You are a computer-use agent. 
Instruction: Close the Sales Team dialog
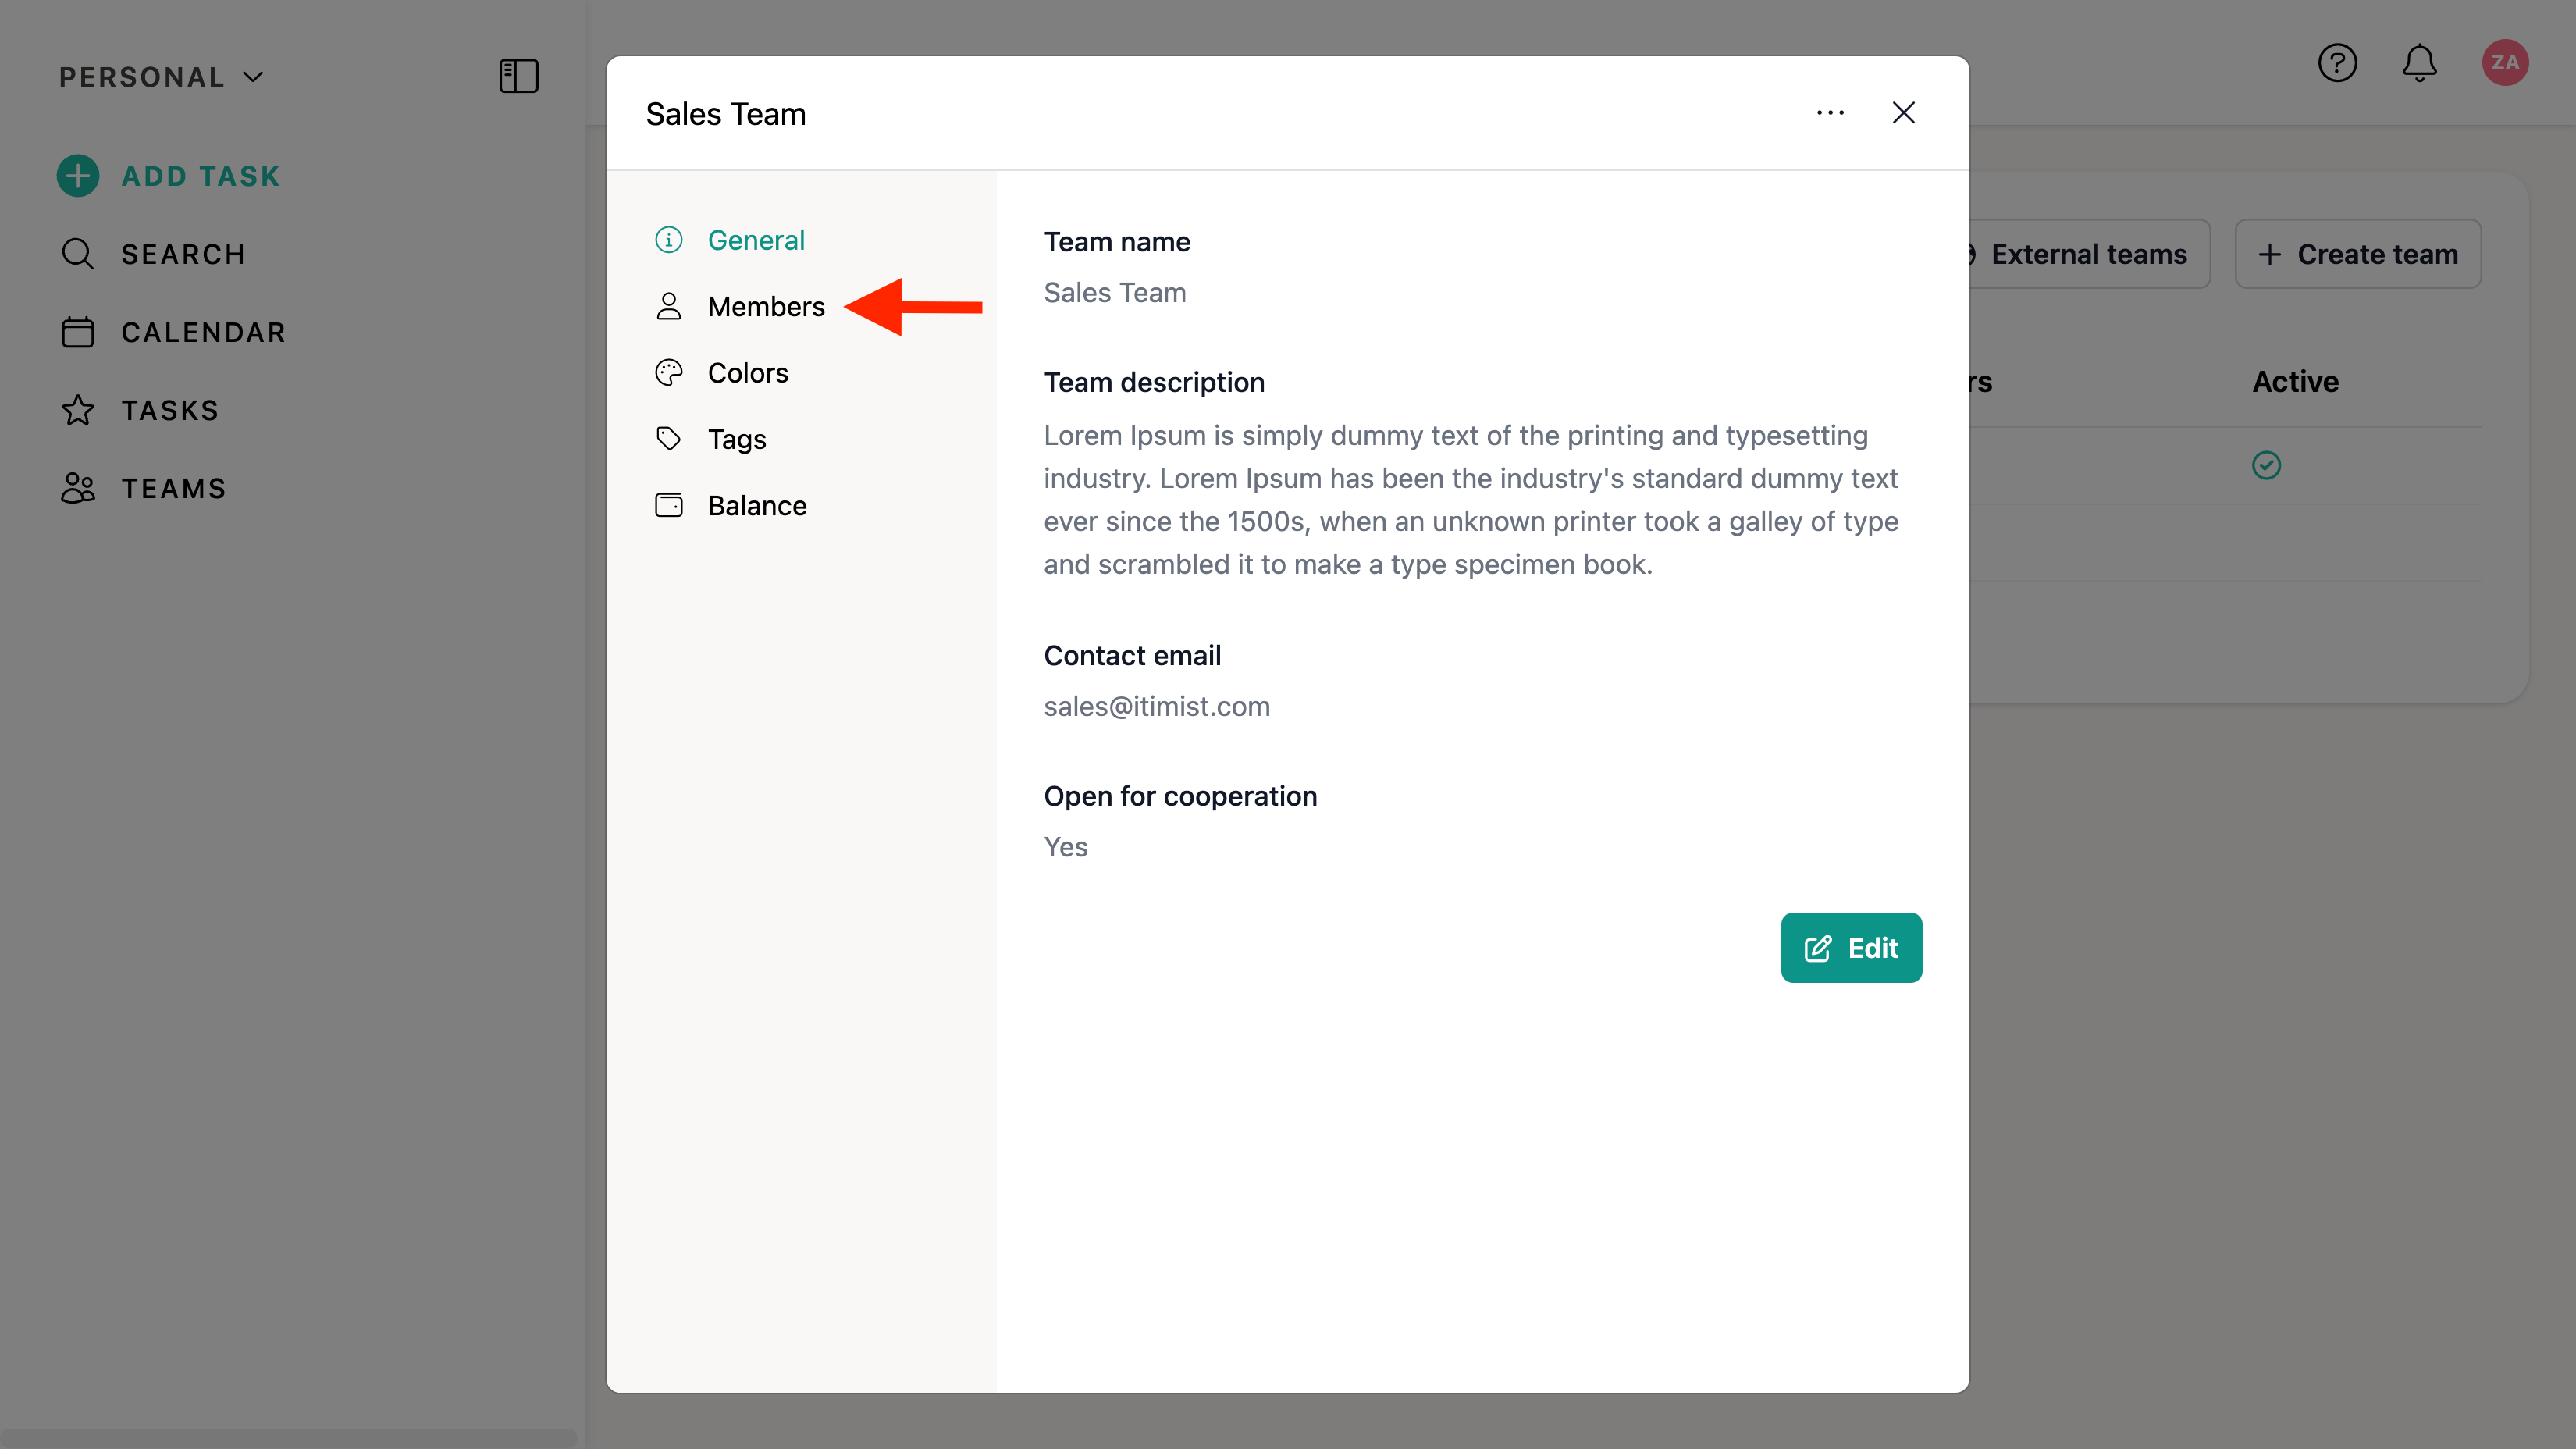[1903, 113]
